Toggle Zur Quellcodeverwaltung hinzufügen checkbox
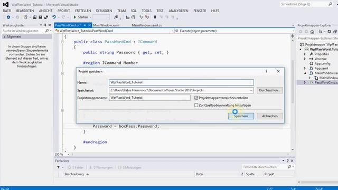 [196, 106]
